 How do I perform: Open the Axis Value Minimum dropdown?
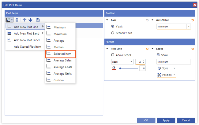(x=189, y=27)
